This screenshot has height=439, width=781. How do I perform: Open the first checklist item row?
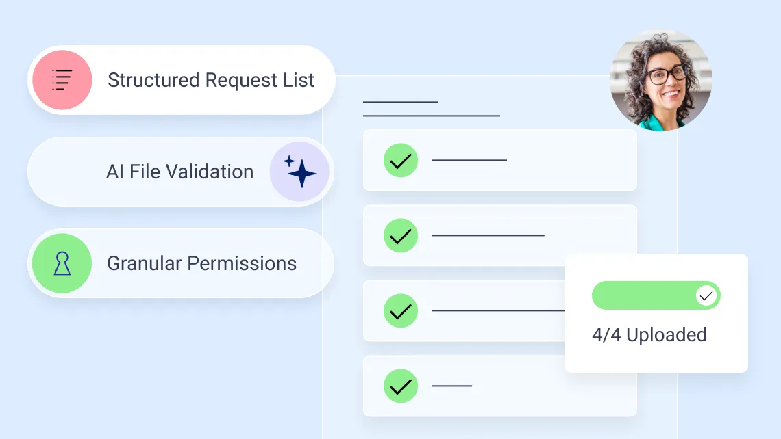[500, 161]
